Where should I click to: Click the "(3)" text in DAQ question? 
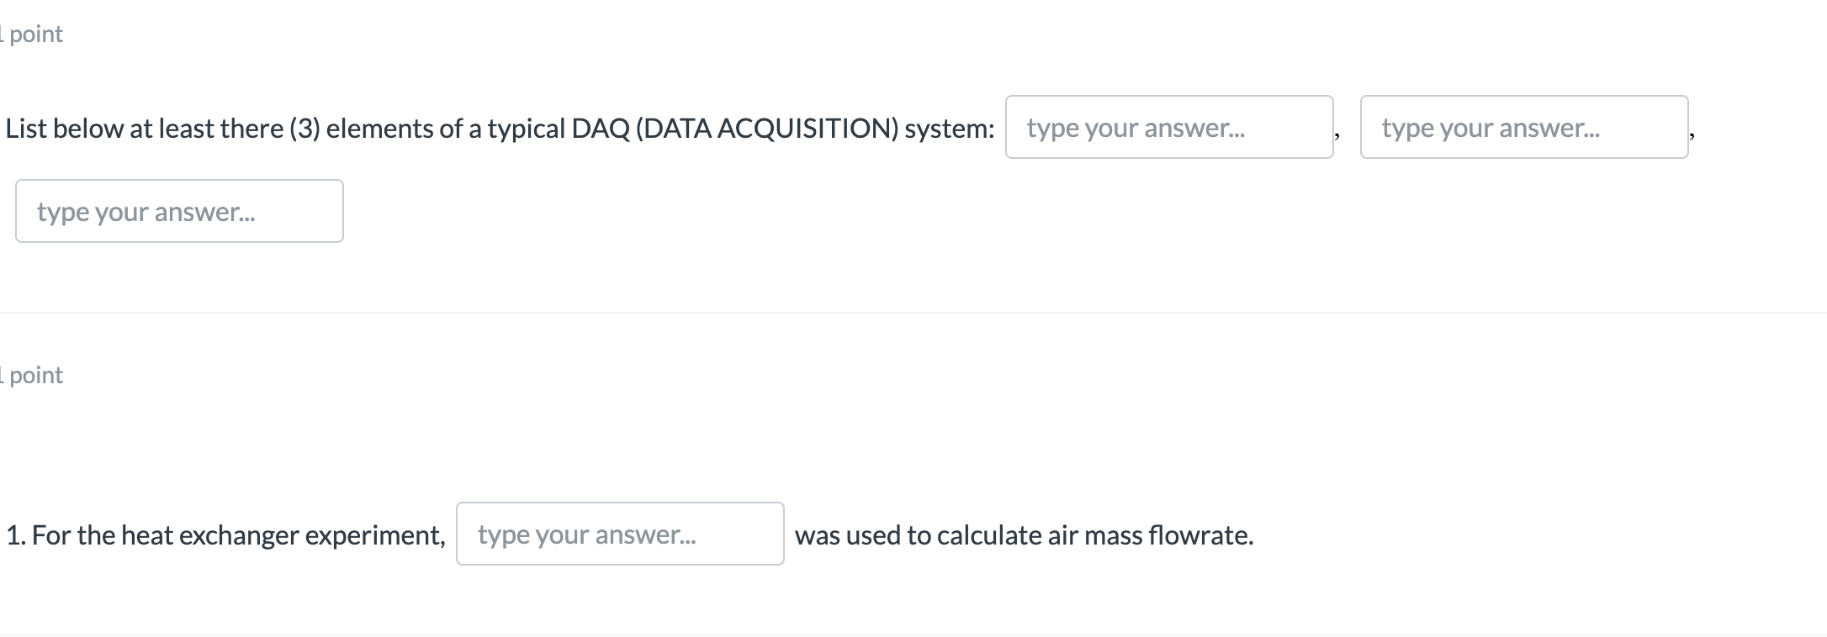point(305,129)
